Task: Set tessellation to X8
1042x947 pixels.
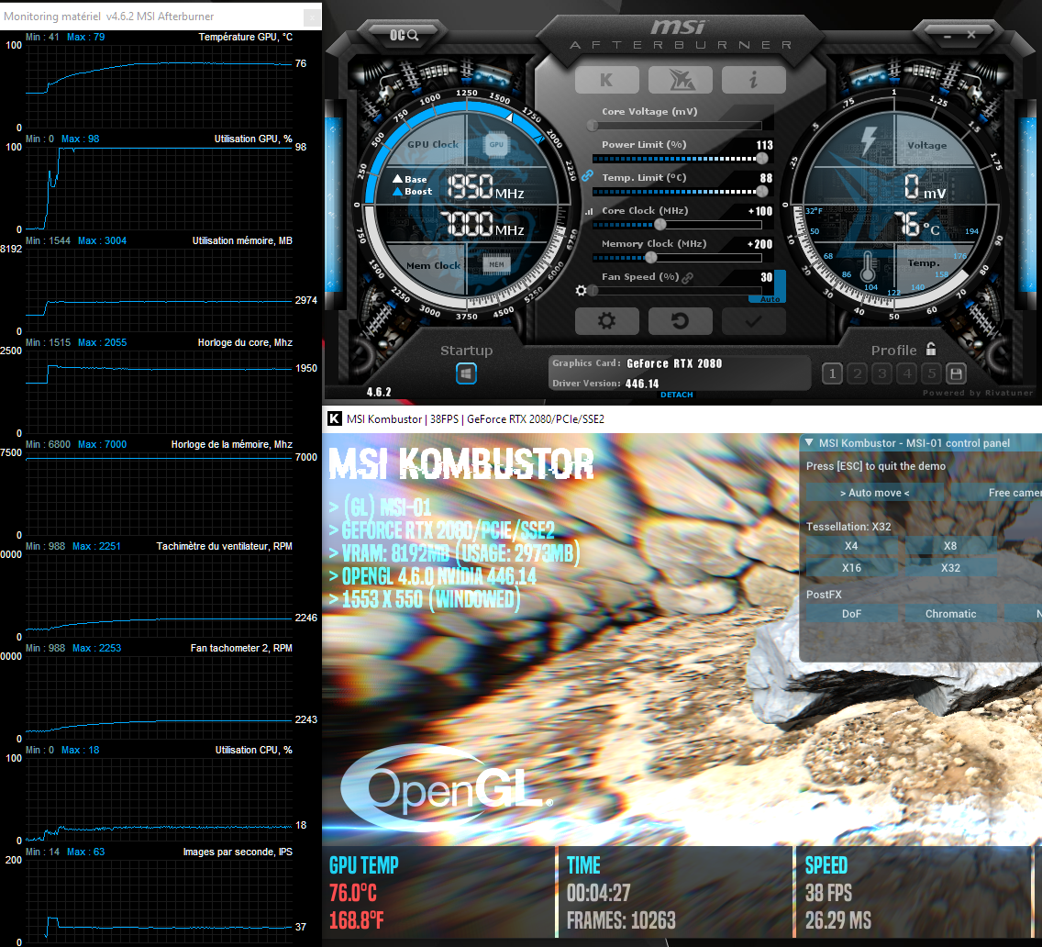Action: (950, 546)
